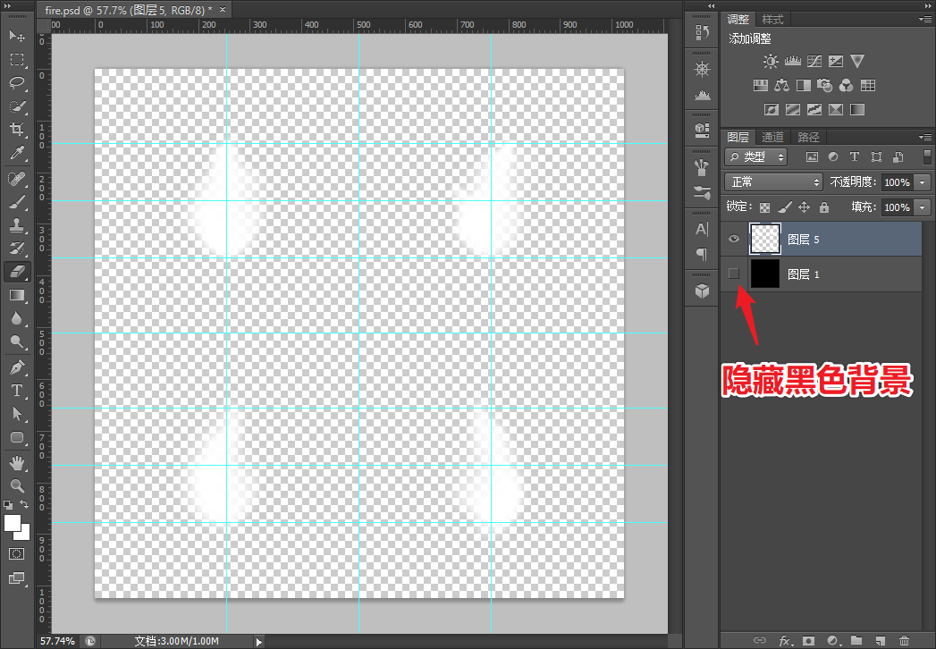Add a Curves adjustment
The width and height of the screenshot is (936, 649).
point(814,61)
